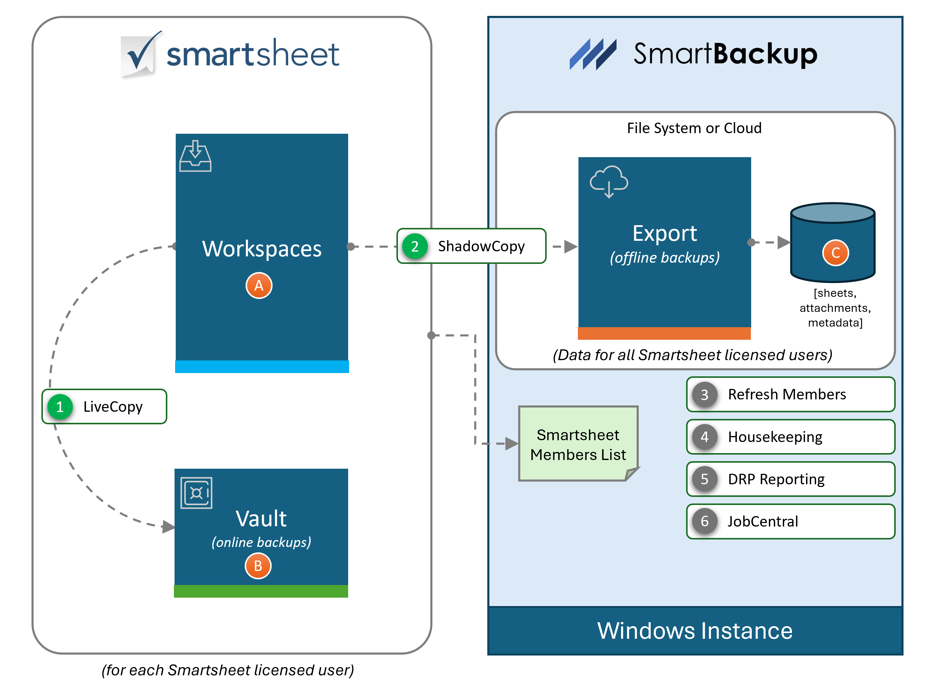938x690 pixels.
Task: Click the SmartBackup striped logo
Action: tap(593, 54)
